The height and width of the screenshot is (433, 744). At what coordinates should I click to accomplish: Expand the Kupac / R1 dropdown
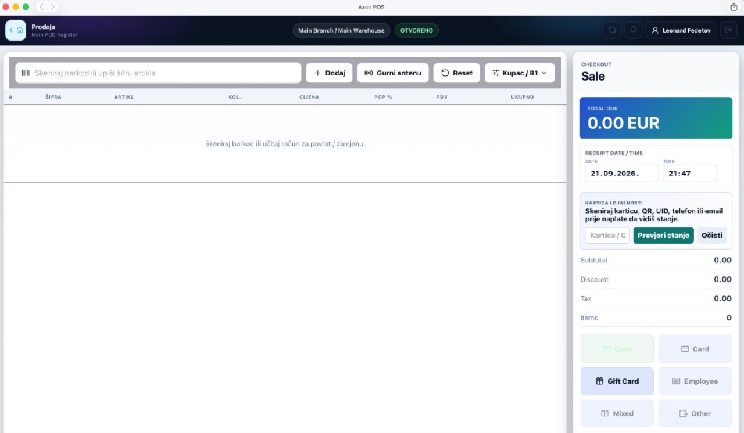(520, 73)
